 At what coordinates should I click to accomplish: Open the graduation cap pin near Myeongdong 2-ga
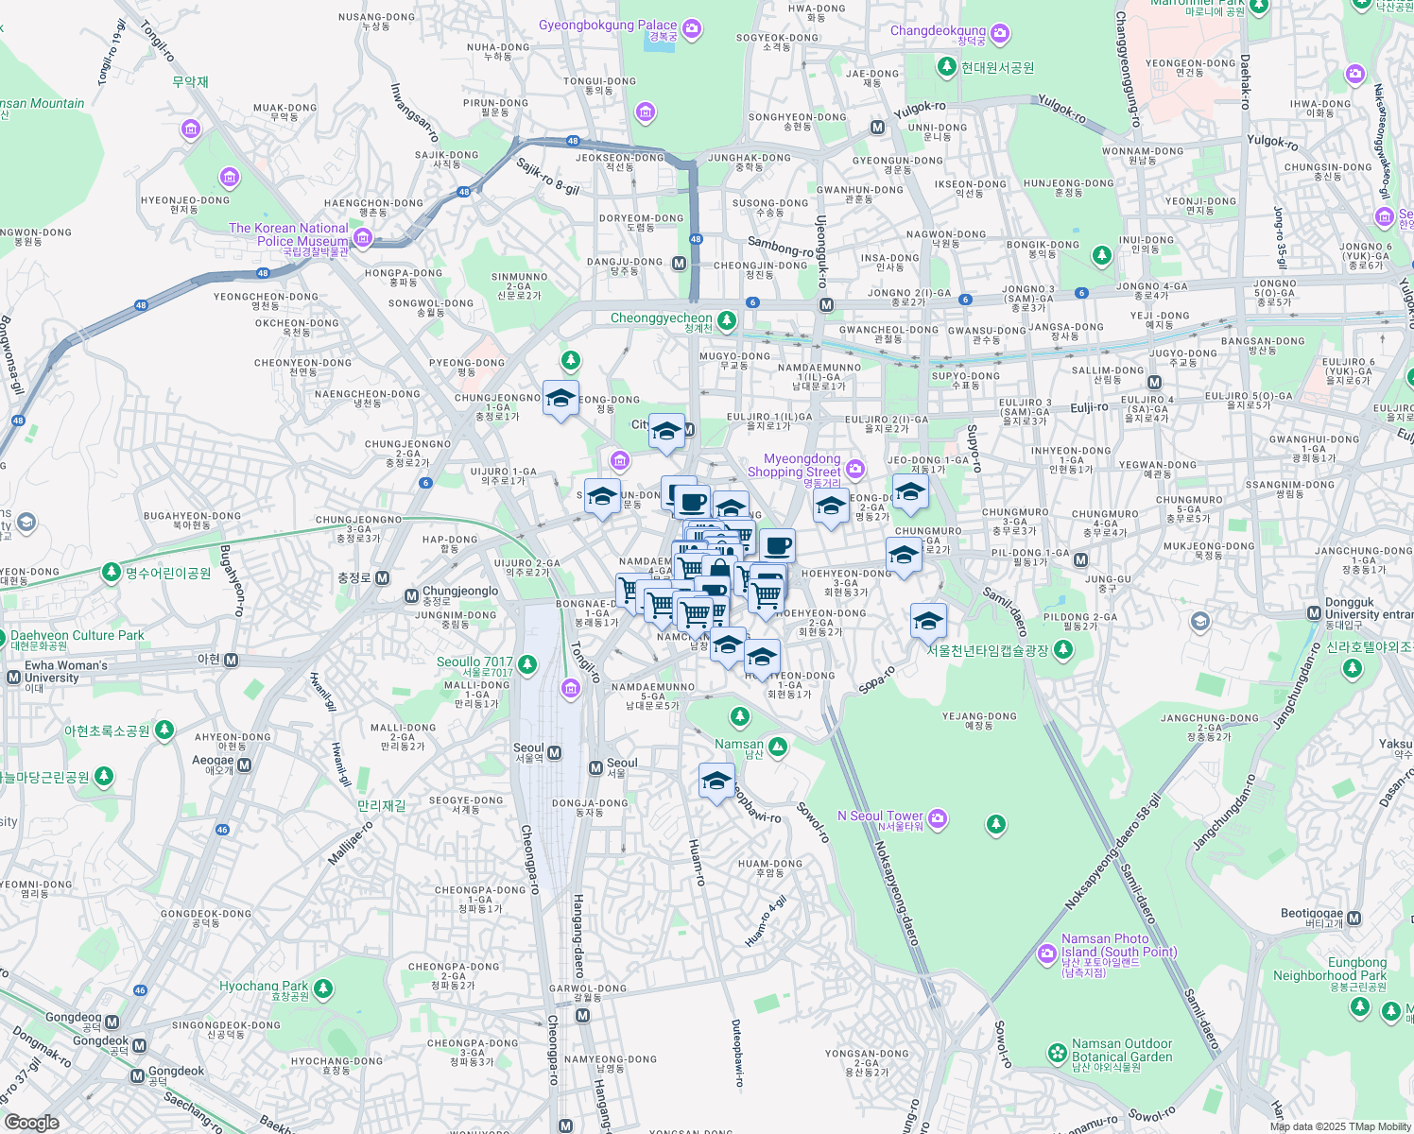831,506
